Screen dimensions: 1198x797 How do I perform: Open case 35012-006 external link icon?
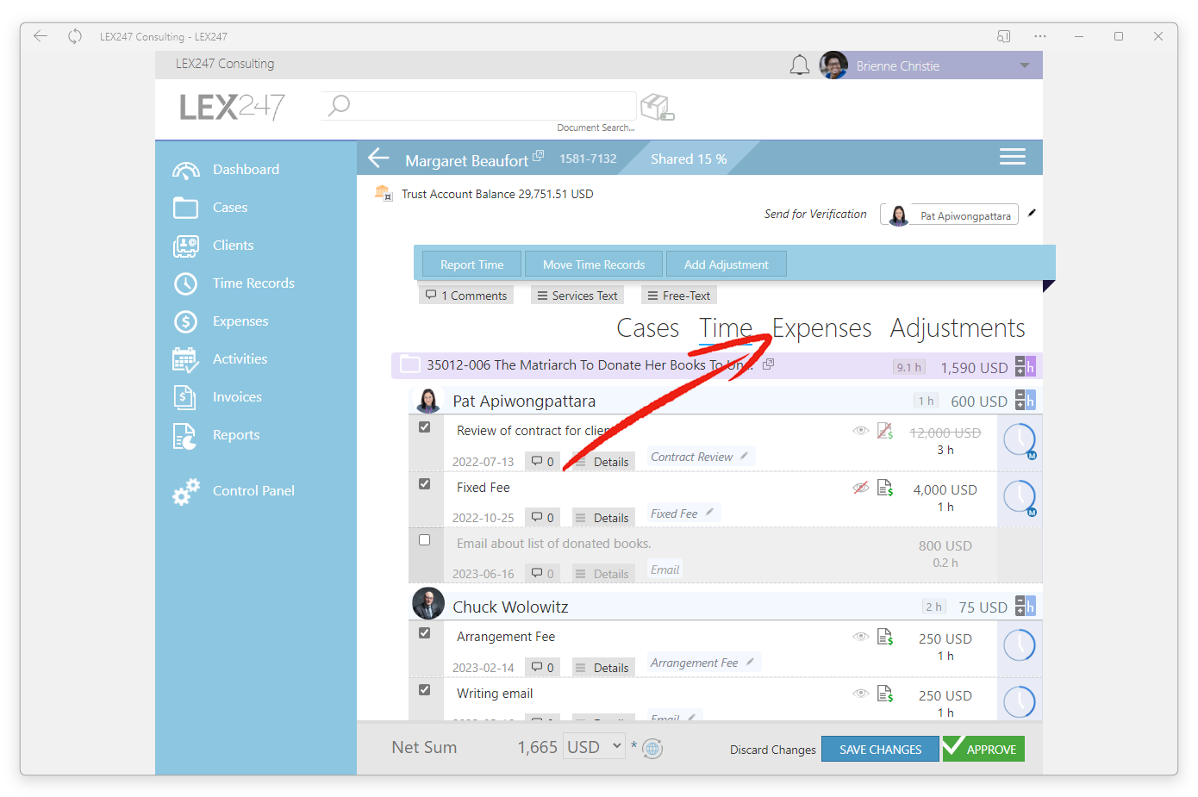(x=769, y=364)
